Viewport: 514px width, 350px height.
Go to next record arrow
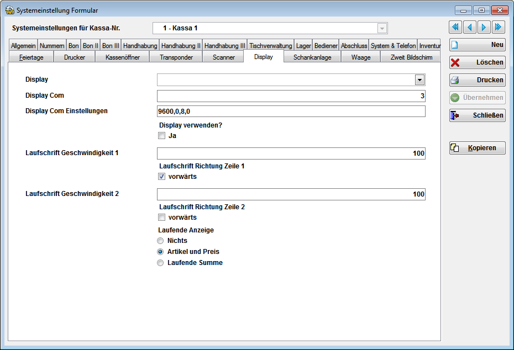pyautogui.click(x=484, y=27)
